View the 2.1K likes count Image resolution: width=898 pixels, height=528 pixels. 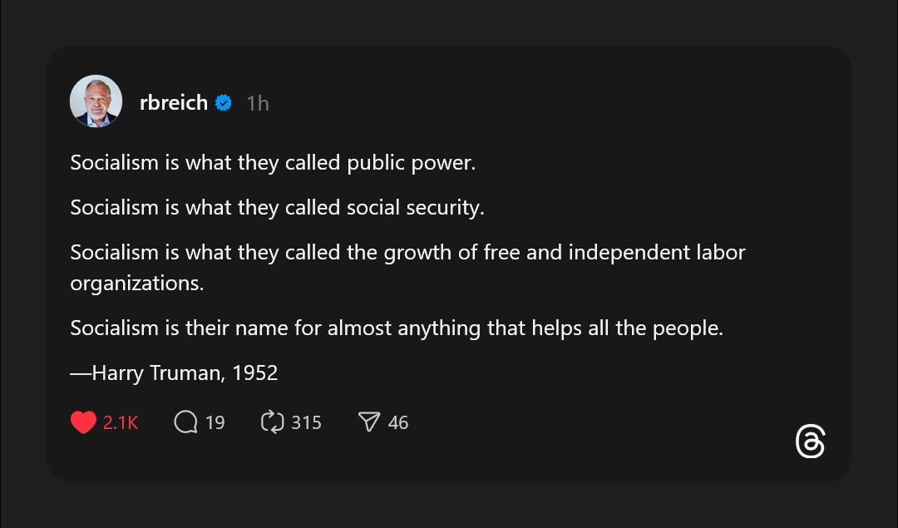(121, 422)
